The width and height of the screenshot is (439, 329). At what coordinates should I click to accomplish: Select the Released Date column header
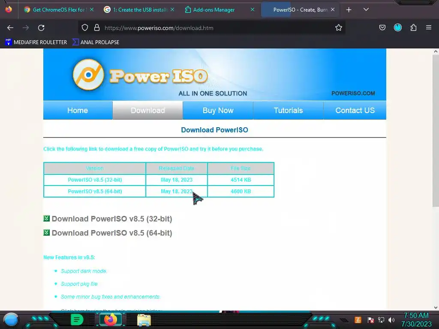pyautogui.click(x=177, y=168)
